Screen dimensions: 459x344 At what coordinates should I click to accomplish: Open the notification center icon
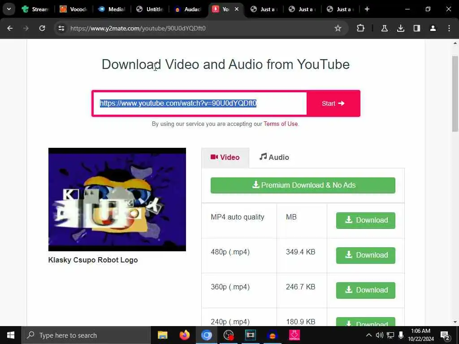[x=445, y=335]
